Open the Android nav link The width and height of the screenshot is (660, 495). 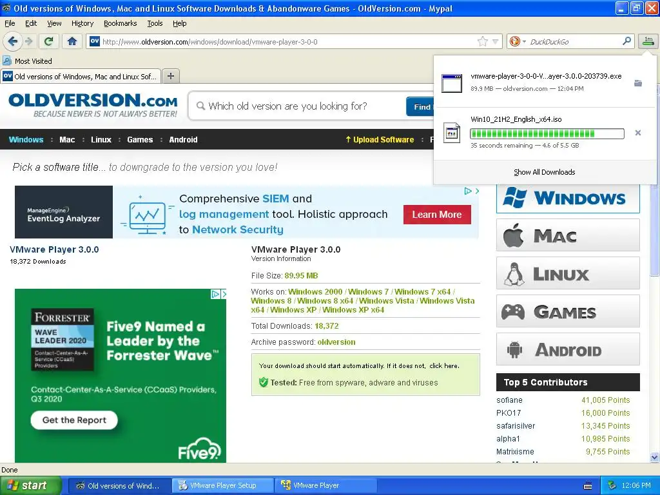point(183,140)
